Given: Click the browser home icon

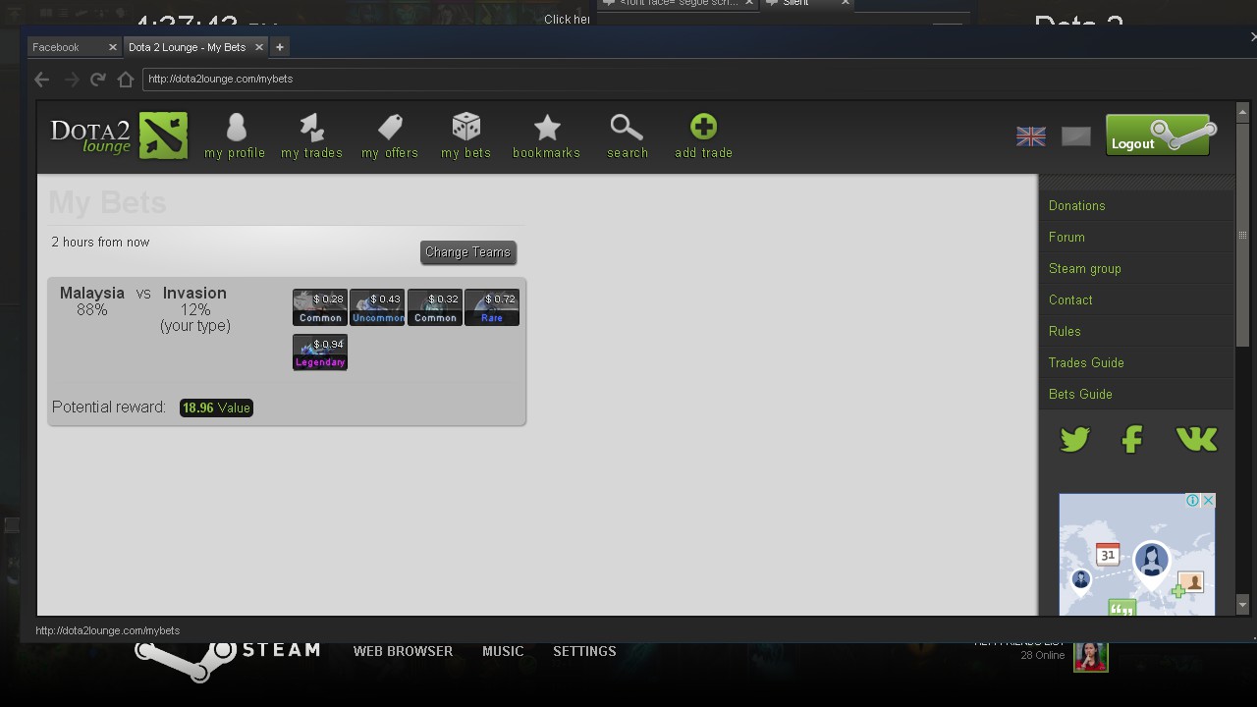Looking at the screenshot, I should (125, 80).
